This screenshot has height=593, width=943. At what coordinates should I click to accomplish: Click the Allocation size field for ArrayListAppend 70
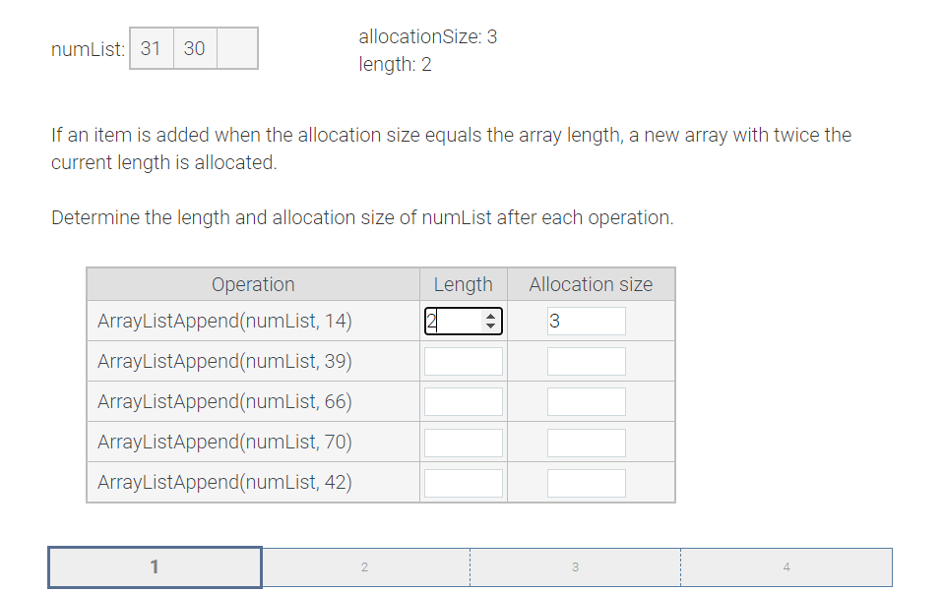pos(586,442)
